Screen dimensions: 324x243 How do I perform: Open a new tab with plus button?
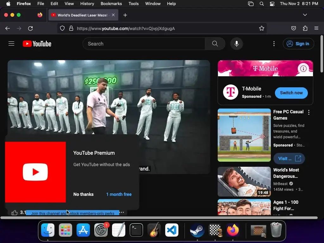125,15
